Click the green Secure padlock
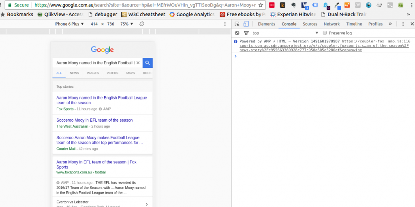This screenshot has height=207, width=415. pyautogui.click(x=10, y=5)
